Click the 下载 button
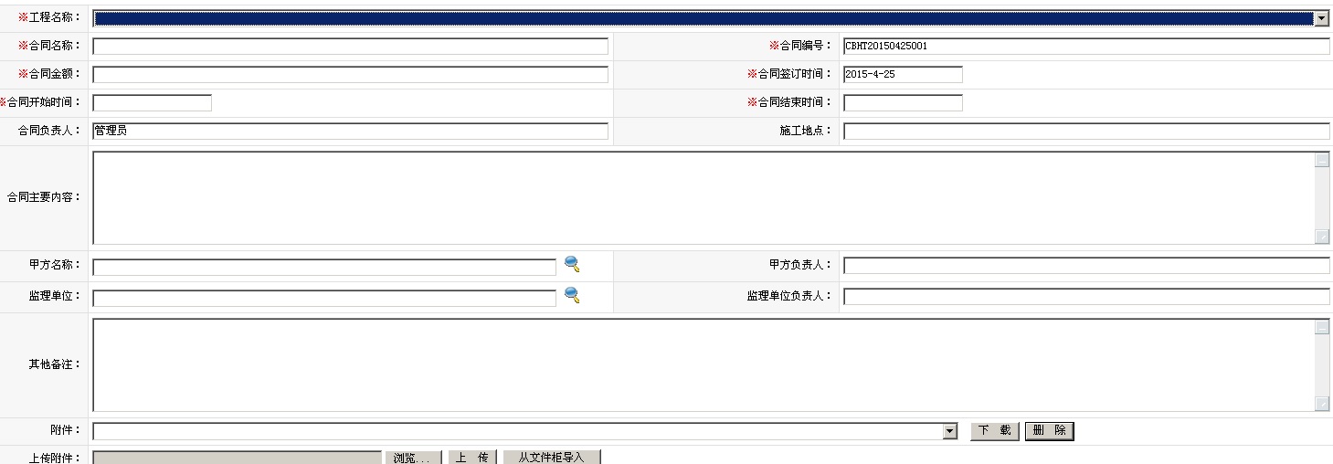 pos(995,431)
